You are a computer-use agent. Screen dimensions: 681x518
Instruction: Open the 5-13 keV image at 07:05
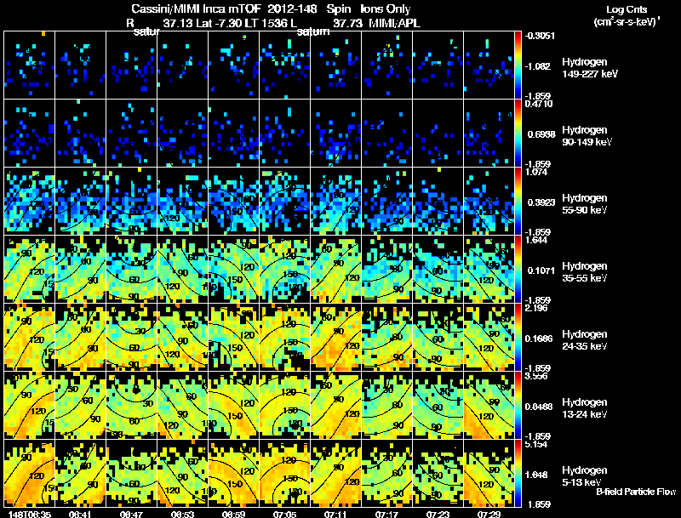tap(285, 473)
